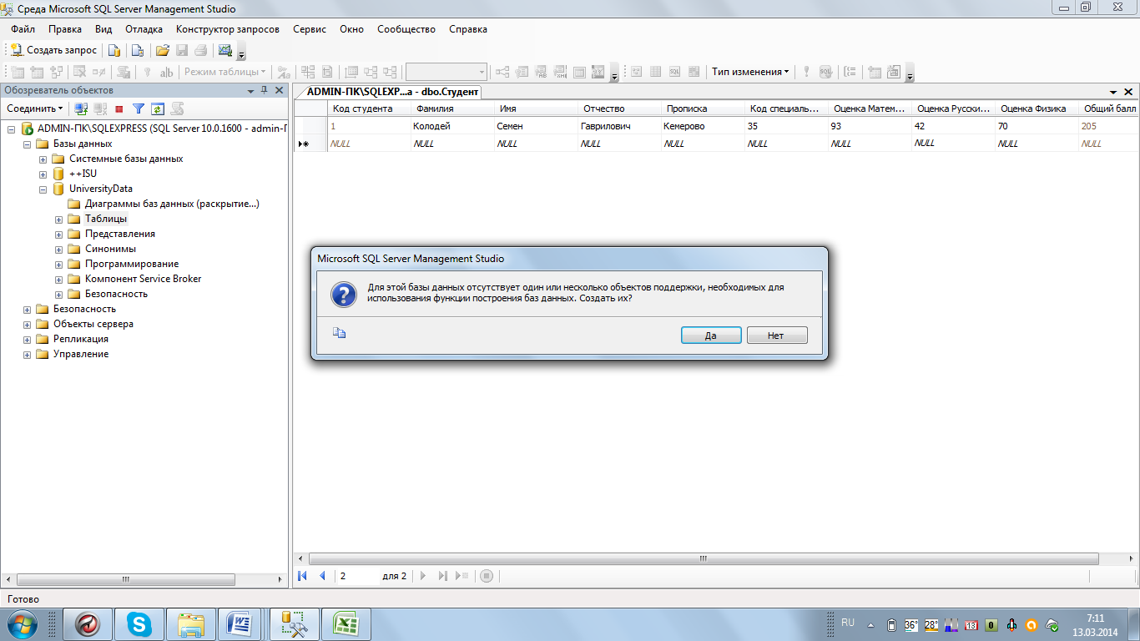1140x641 pixels.
Task: Click the Connect Object Explorer icon
Action: tap(81, 109)
